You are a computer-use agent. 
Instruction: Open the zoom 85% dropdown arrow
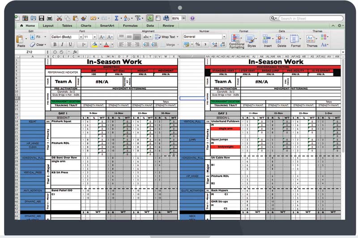pyautogui.click(x=184, y=18)
